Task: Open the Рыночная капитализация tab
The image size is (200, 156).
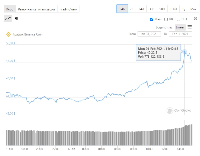Action: [x=37, y=9]
